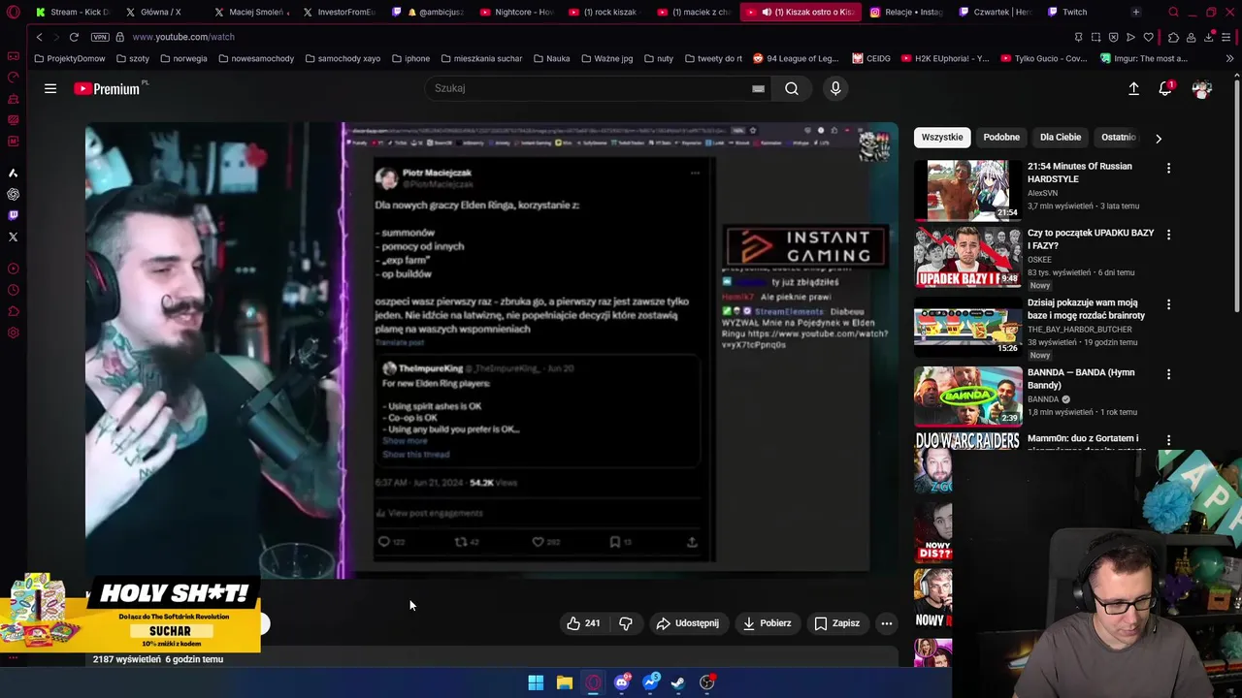Open the YouTube upload/create icon
Screen dimensions: 1242x698
[1133, 88]
